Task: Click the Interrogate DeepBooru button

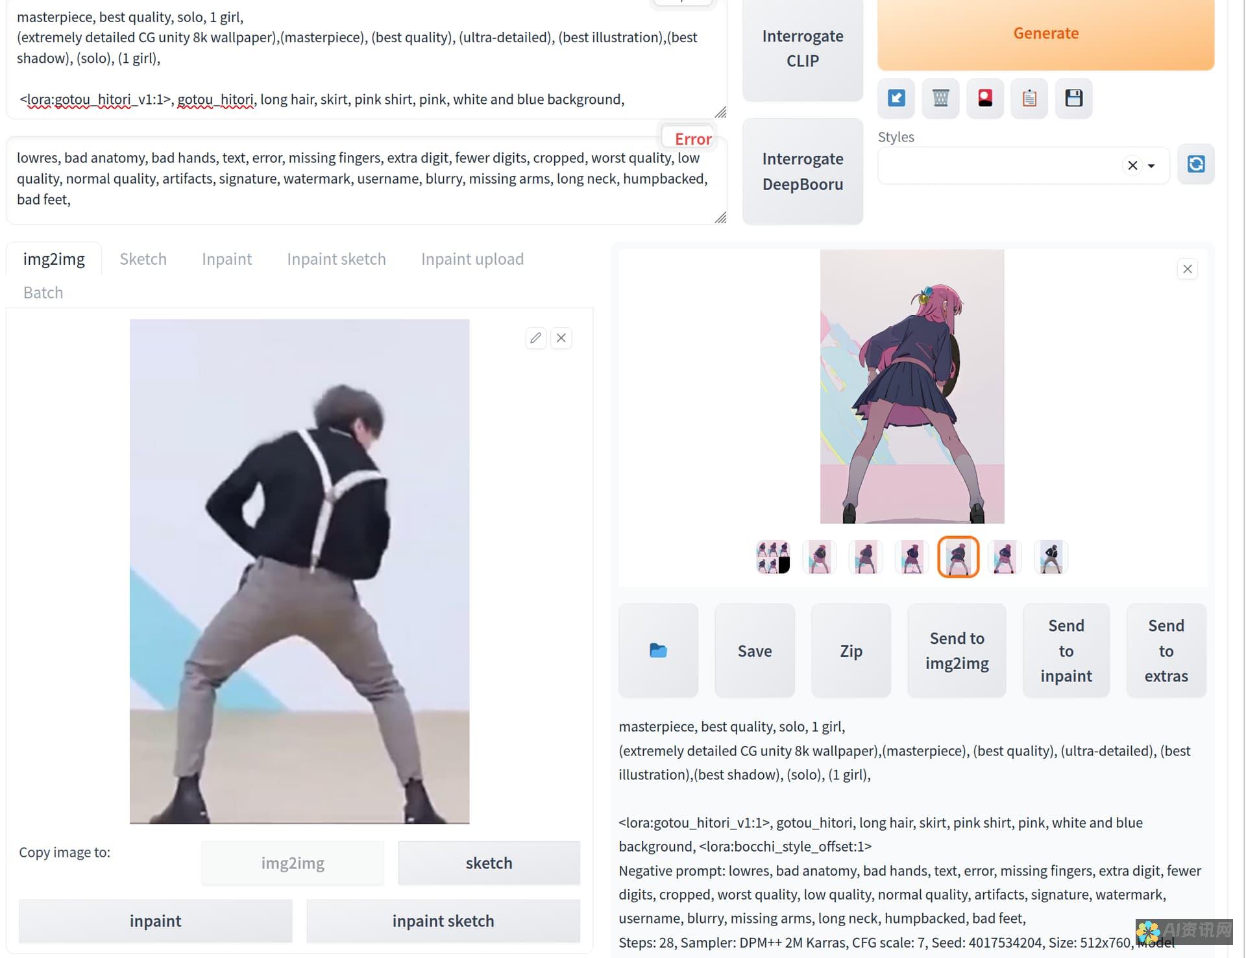Action: 801,170
